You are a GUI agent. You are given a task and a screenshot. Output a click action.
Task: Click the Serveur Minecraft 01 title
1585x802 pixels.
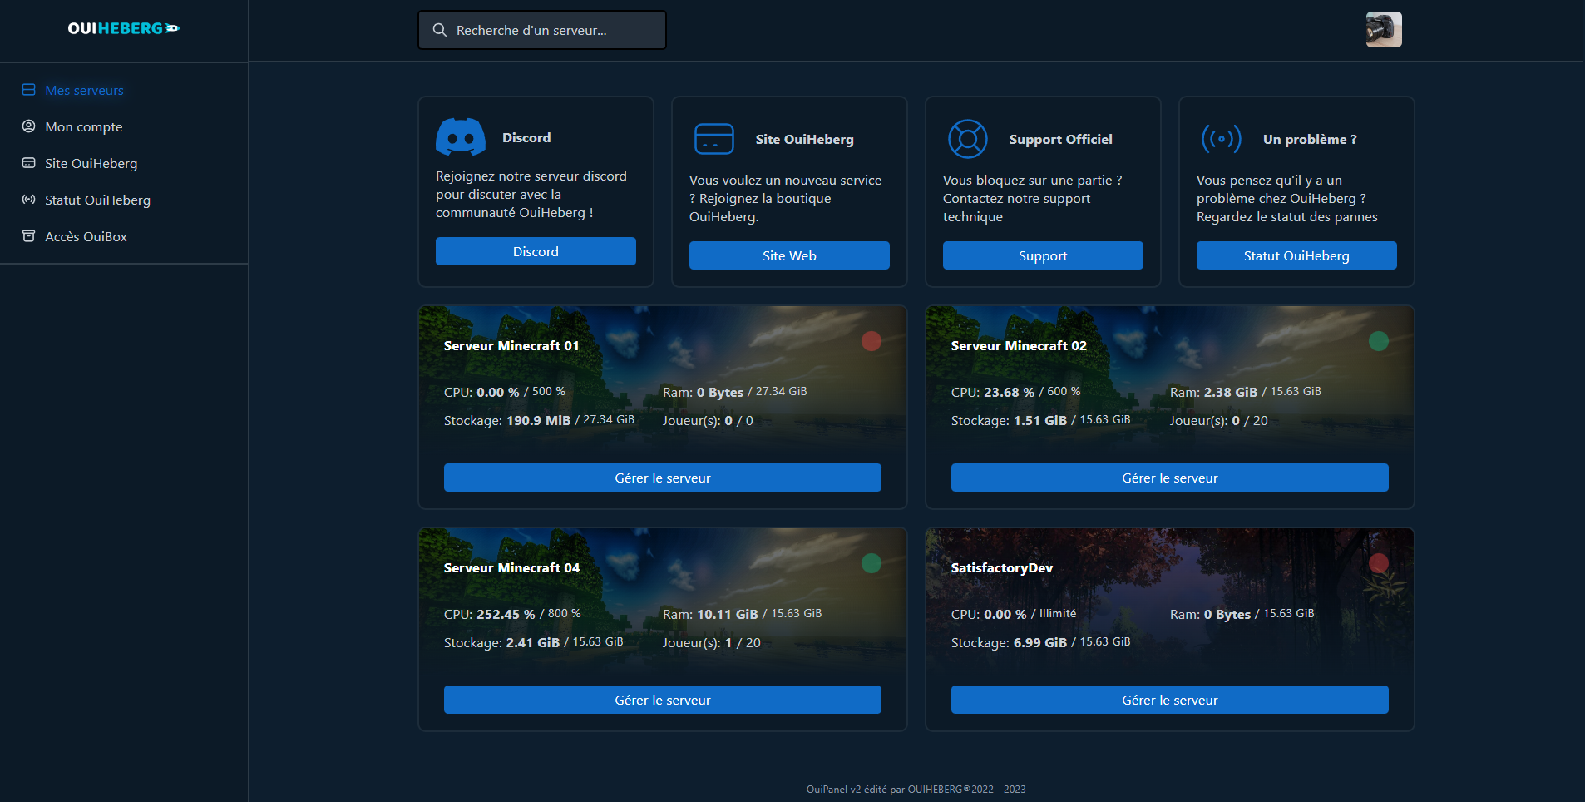(511, 345)
